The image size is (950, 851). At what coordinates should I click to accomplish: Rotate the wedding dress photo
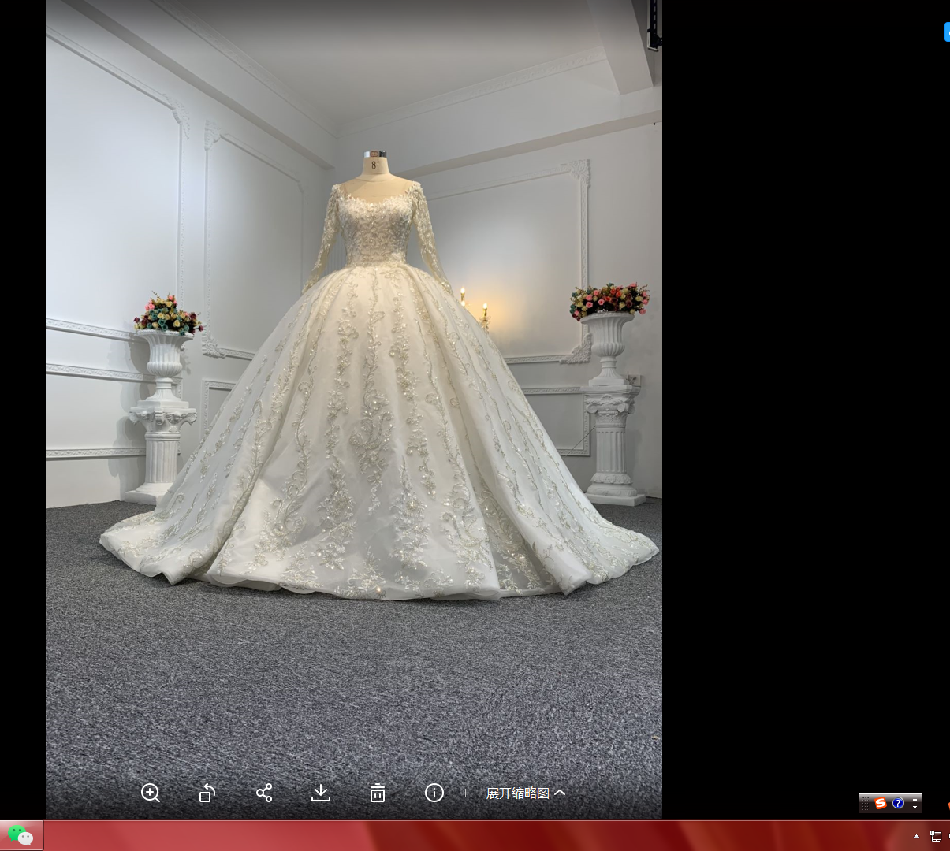click(x=207, y=793)
